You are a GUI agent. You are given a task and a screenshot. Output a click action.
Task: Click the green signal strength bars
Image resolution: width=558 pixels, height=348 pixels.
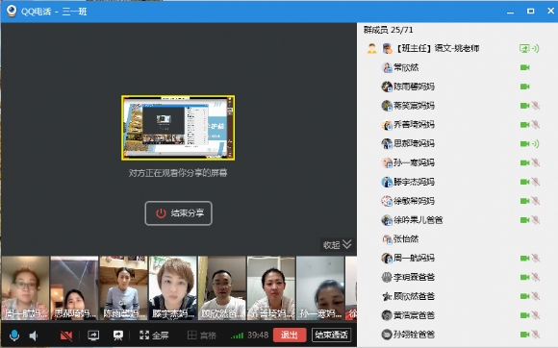(x=237, y=336)
